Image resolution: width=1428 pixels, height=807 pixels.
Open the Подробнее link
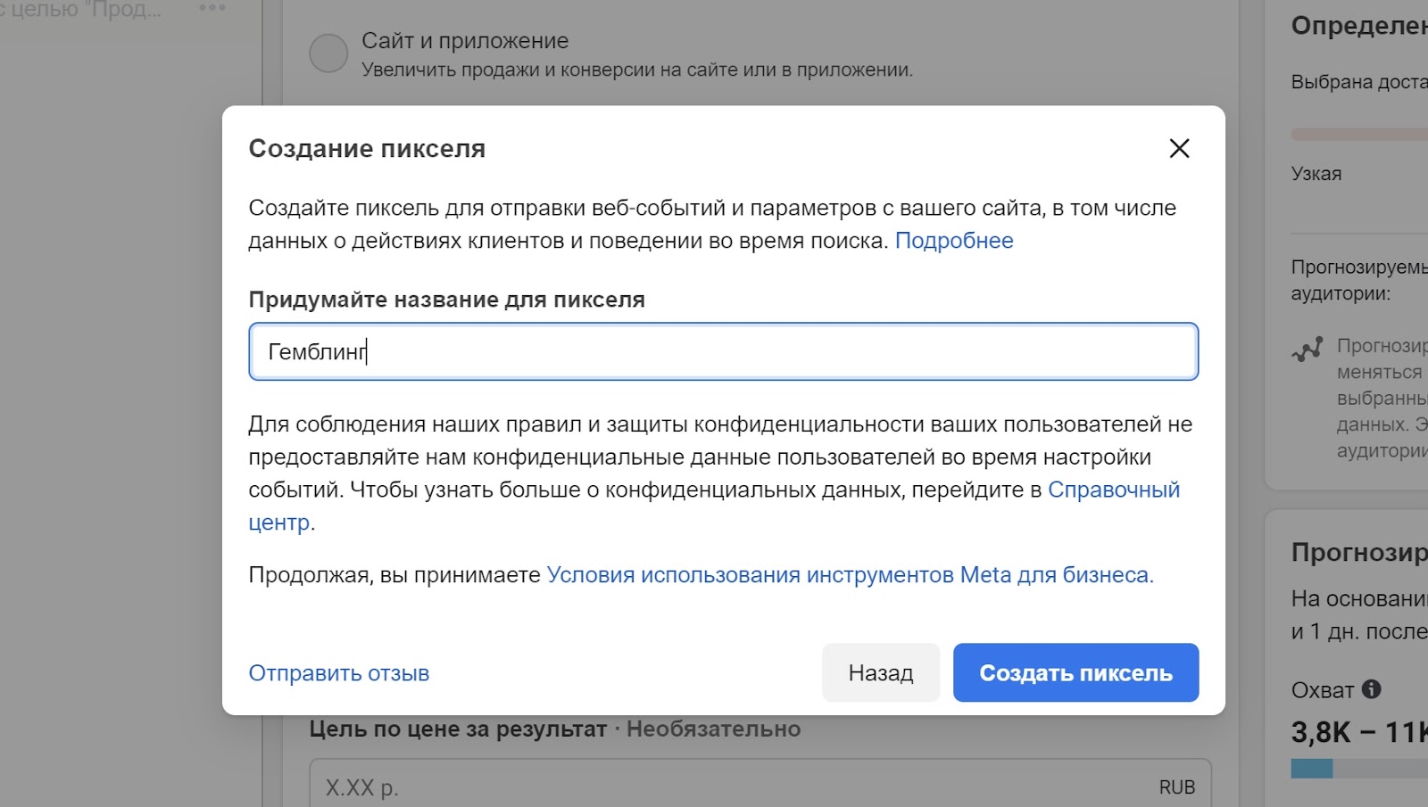point(954,241)
